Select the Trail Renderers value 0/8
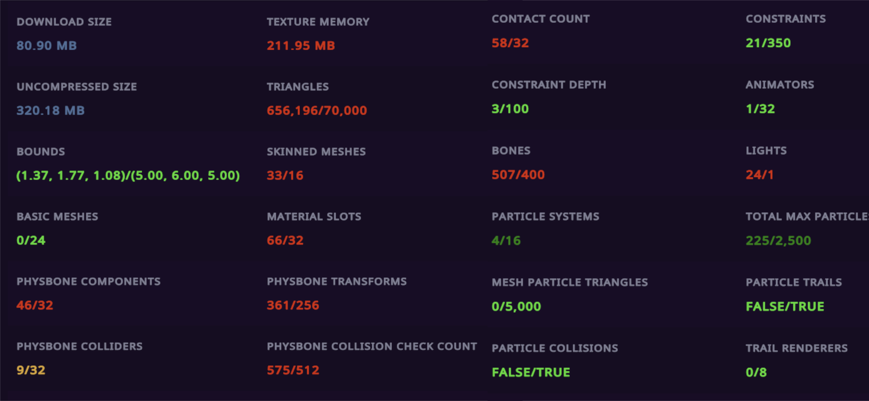 756,372
